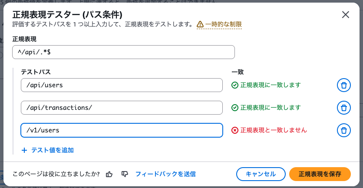Click the /api/transactions/ test path field
This screenshot has height=188, width=363.
(122, 108)
